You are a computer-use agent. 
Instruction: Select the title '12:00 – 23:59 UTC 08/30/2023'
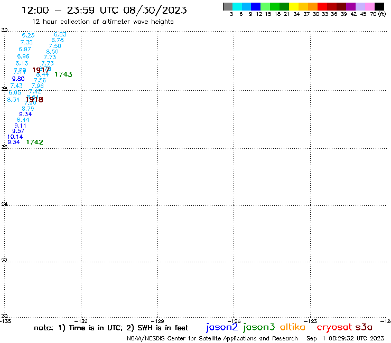click(104, 10)
